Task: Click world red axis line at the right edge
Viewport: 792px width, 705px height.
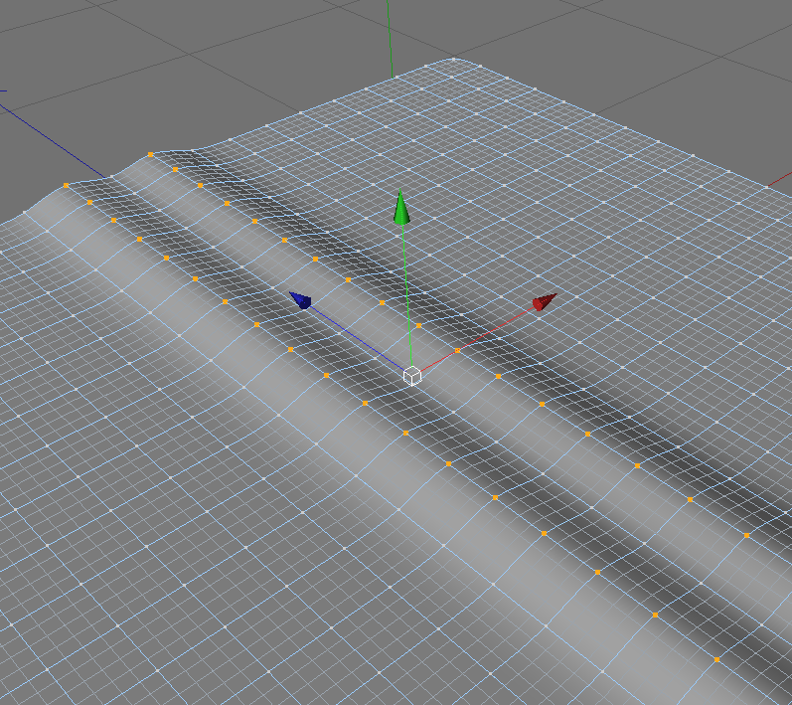Action: [779, 179]
